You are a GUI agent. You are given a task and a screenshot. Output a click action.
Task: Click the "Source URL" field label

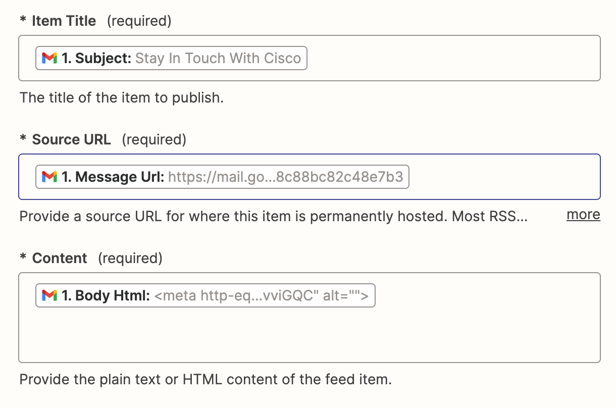[71, 140]
